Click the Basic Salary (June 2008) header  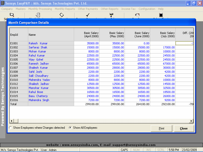(138, 35)
